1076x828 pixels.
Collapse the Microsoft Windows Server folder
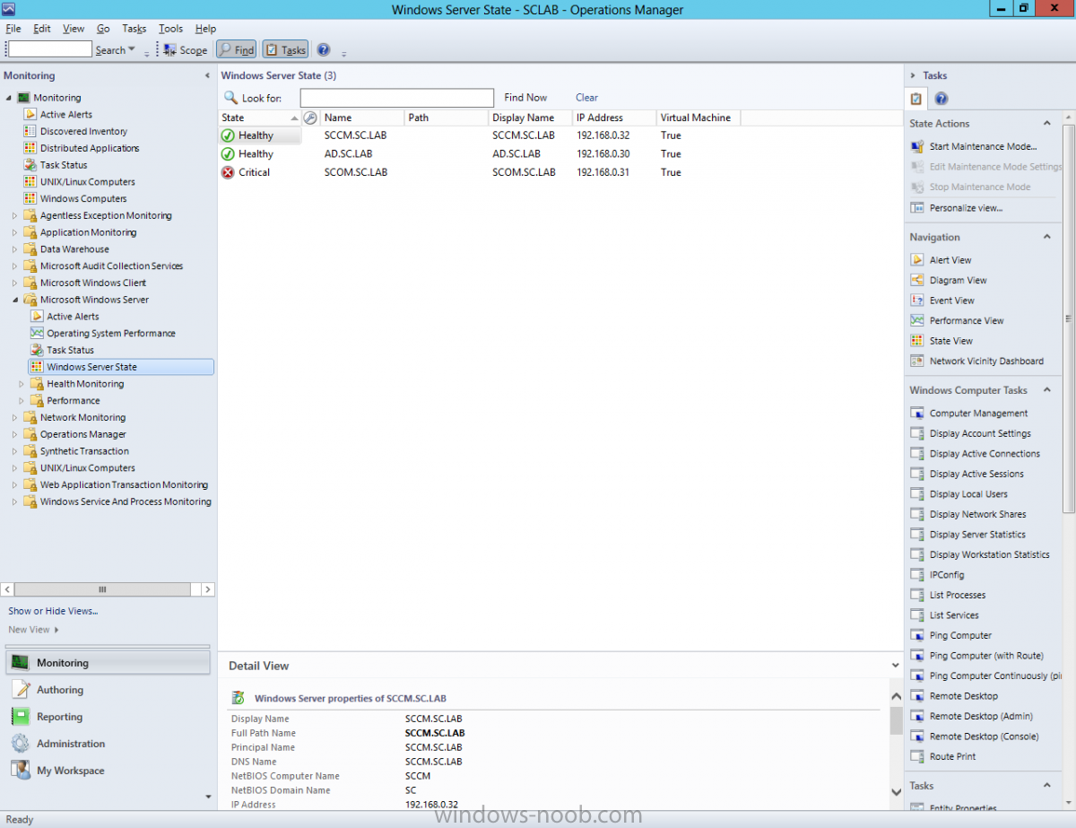point(14,300)
